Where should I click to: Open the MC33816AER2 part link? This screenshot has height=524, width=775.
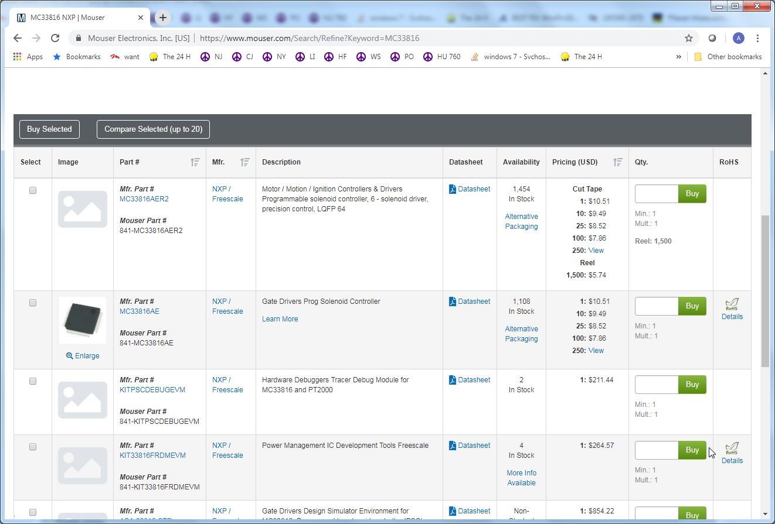pos(144,199)
